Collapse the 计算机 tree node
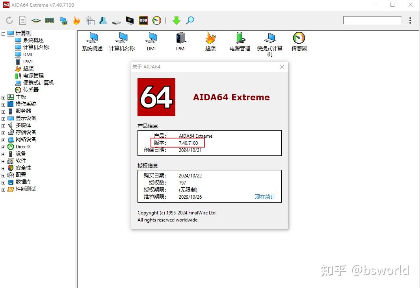This screenshot has height=288, width=420. click(x=4, y=33)
